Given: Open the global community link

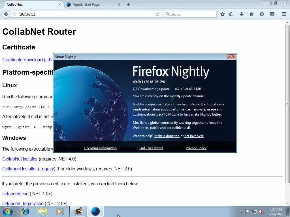Looking at the screenshot, I should [164, 123].
